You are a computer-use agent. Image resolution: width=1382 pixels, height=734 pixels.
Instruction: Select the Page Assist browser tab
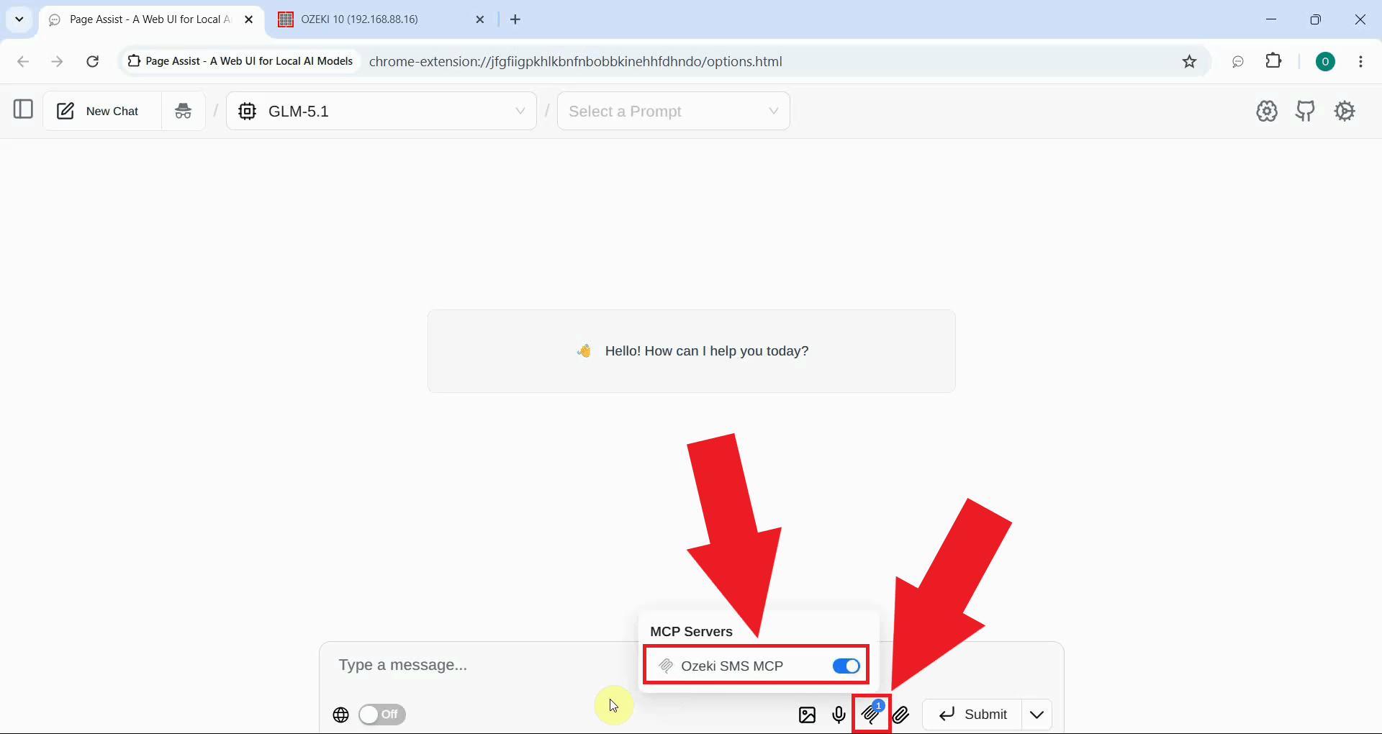click(x=150, y=19)
